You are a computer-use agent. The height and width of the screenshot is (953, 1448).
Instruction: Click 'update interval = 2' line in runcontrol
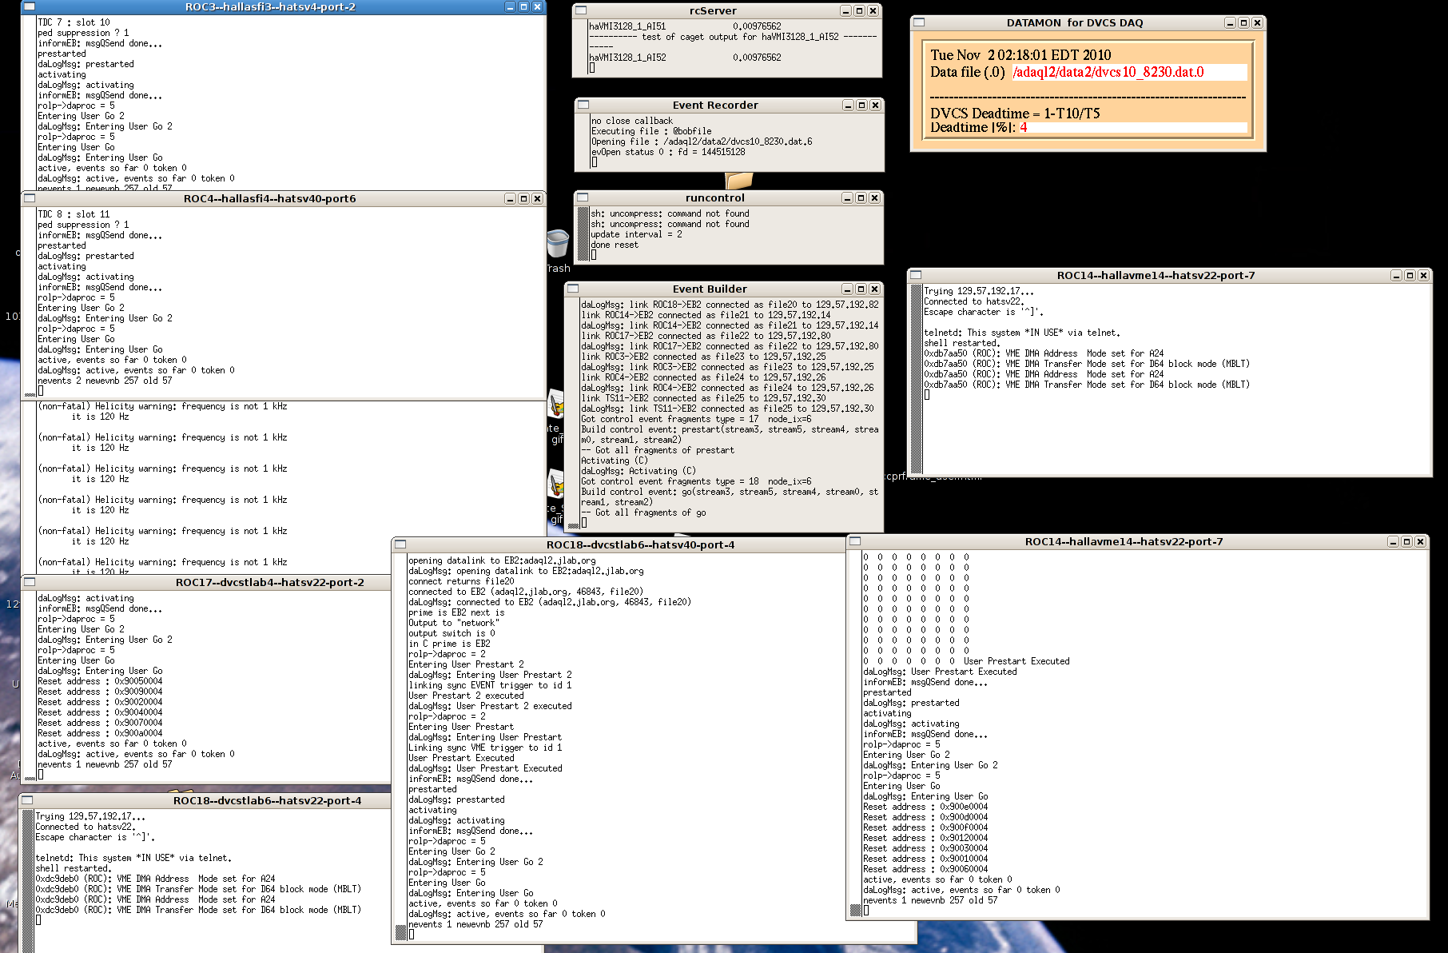click(636, 234)
